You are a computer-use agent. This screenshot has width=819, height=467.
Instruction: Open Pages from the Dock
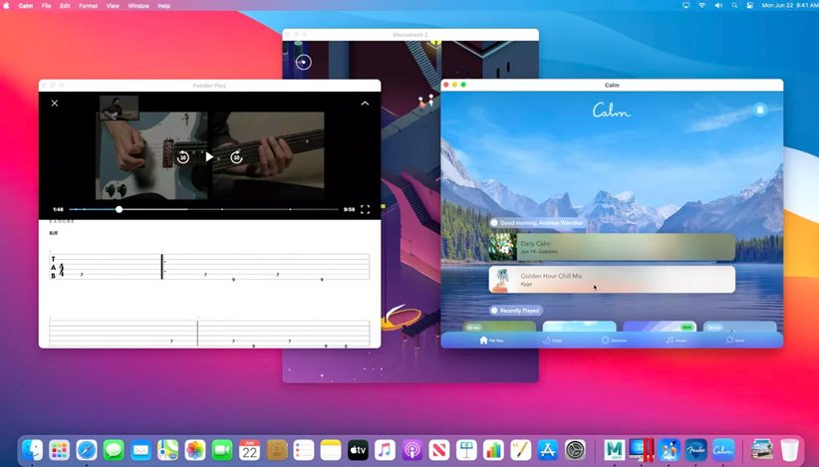point(521,450)
